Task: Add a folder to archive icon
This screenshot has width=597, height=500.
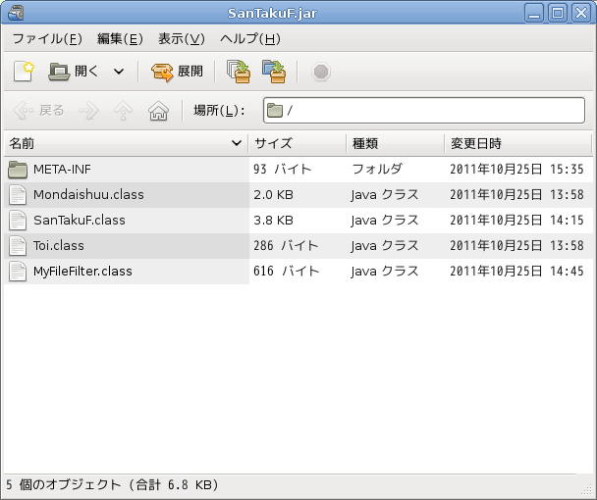Action: 274,72
